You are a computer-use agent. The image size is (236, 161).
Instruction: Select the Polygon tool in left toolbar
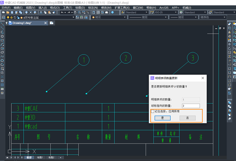tap(2, 36)
